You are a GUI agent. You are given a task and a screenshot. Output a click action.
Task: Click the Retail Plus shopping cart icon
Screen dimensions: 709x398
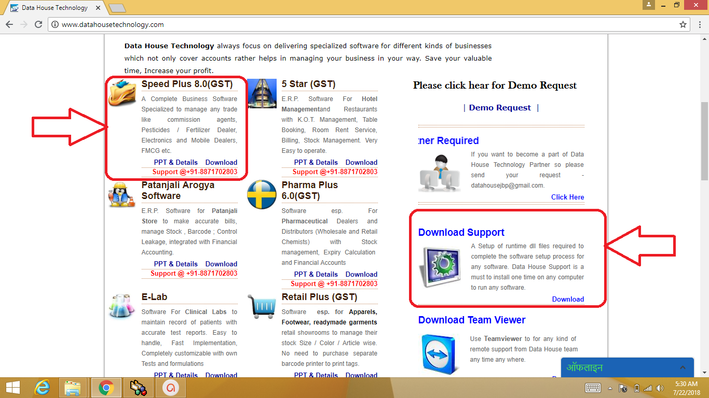262,306
